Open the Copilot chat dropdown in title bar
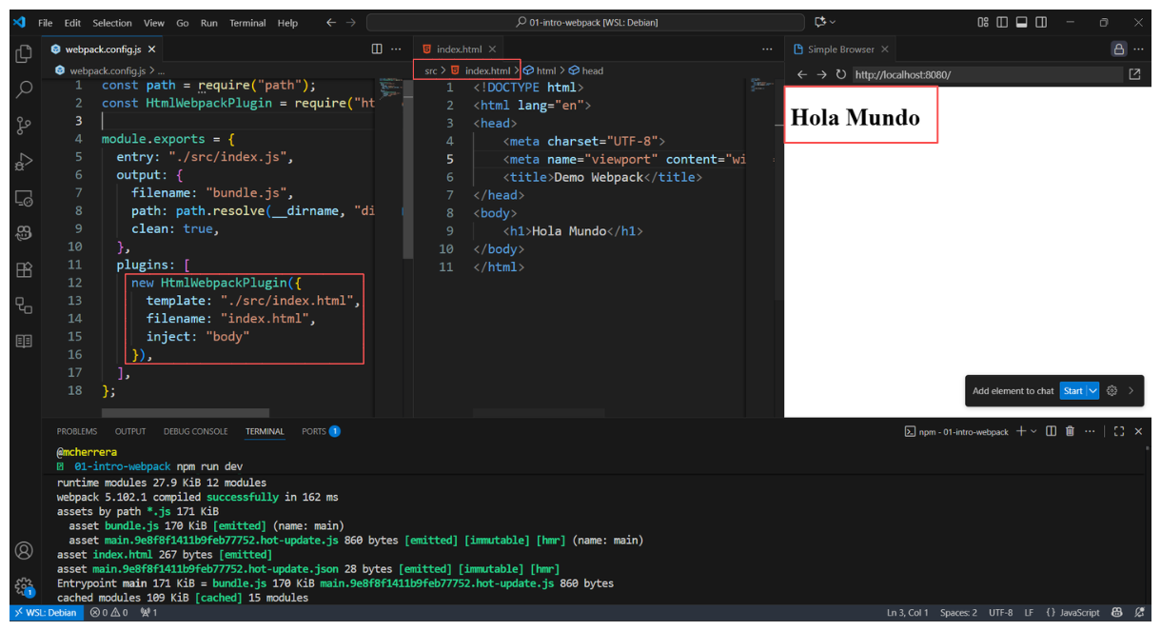Viewport: 1161px width, 631px height. pyautogui.click(x=834, y=22)
